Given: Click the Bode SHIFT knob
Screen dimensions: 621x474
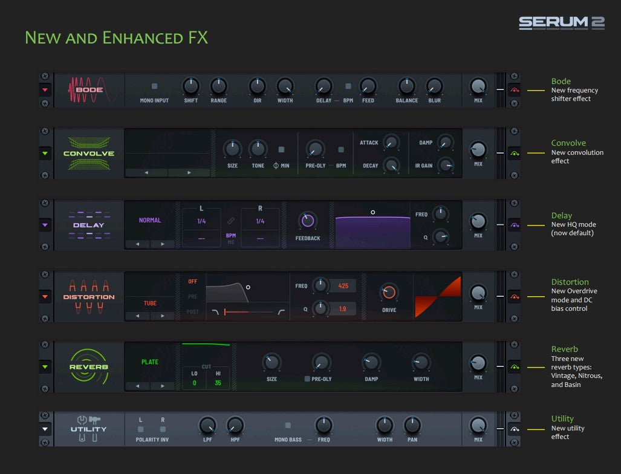Looking at the screenshot, I should (x=191, y=86).
